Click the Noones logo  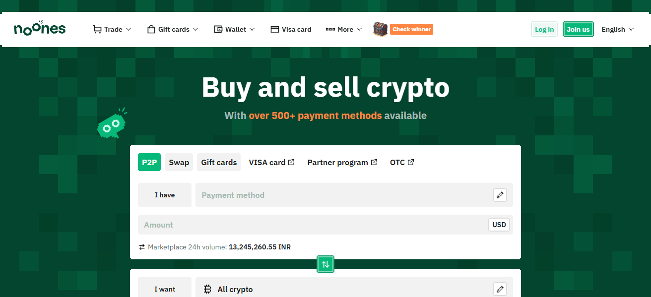(x=40, y=28)
